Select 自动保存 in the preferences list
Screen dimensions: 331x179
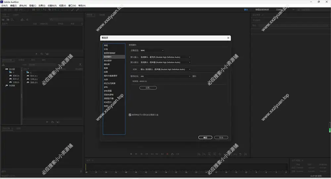coord(108,60)
